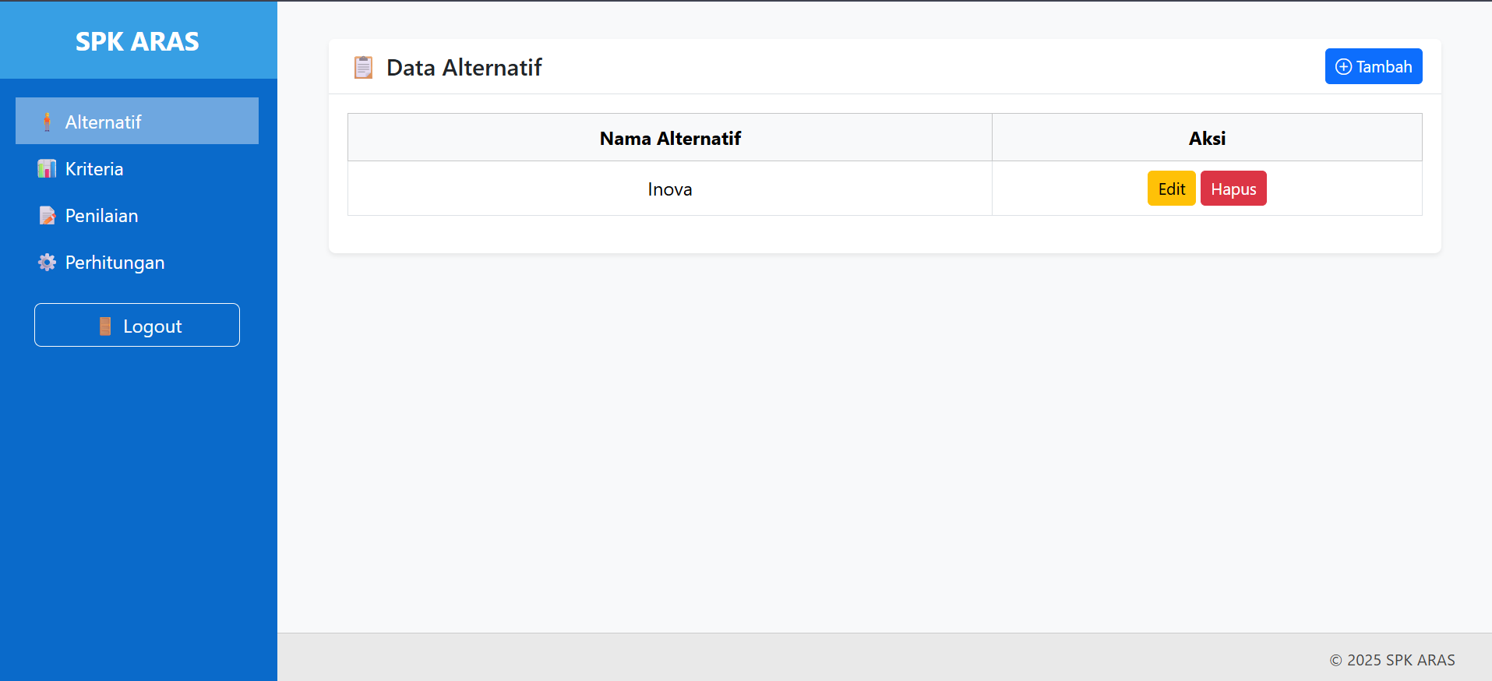This screenshot has height=681, width=1492.
Task: Click the plus circle icon in Tambah
Action: click(x=1343, y=67)
